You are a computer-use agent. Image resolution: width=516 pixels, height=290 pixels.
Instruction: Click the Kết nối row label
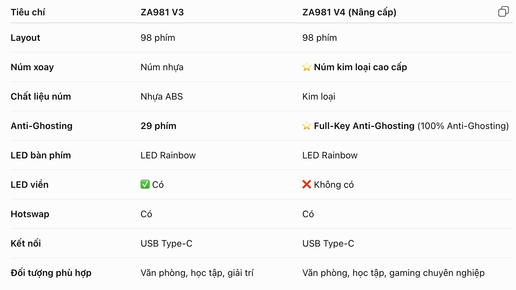[26, 243]
